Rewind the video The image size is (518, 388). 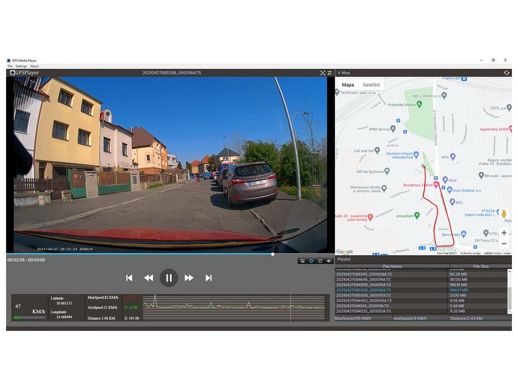click(148, 278)
